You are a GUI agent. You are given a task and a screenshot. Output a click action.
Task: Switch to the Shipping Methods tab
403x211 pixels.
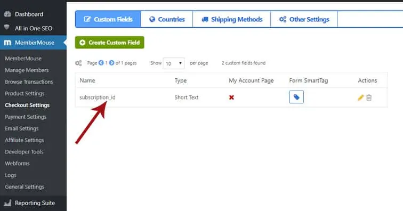232,19
